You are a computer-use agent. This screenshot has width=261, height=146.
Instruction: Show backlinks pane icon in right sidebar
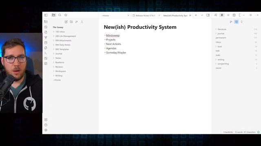point(216,15)
